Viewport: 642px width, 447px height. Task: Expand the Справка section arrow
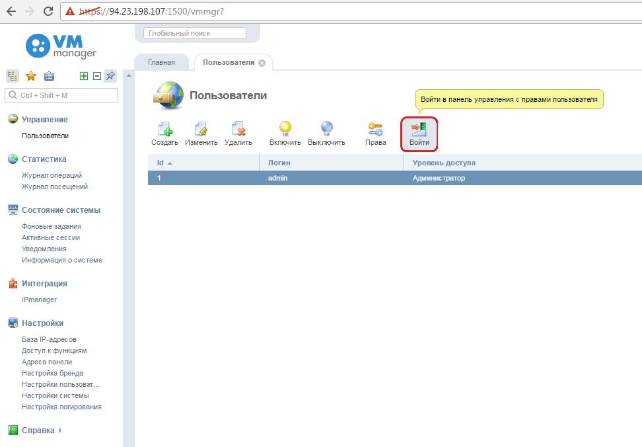[60, 430]
